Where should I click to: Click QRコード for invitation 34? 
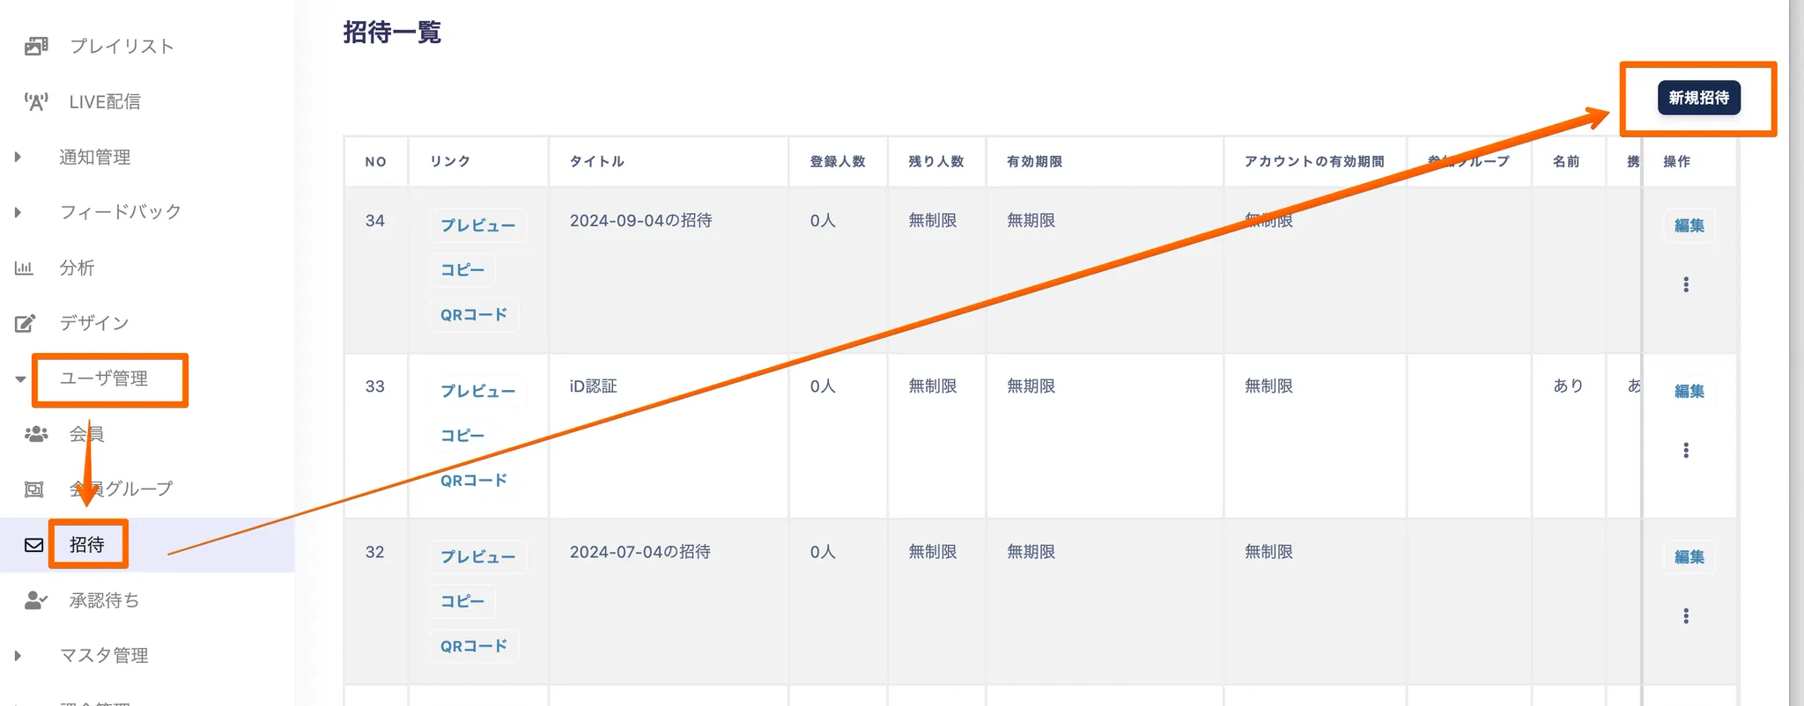(x=474, y=315)
